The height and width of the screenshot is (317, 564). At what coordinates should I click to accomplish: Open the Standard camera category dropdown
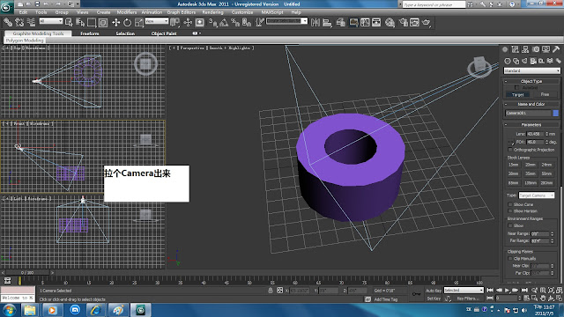click(531, 70)
